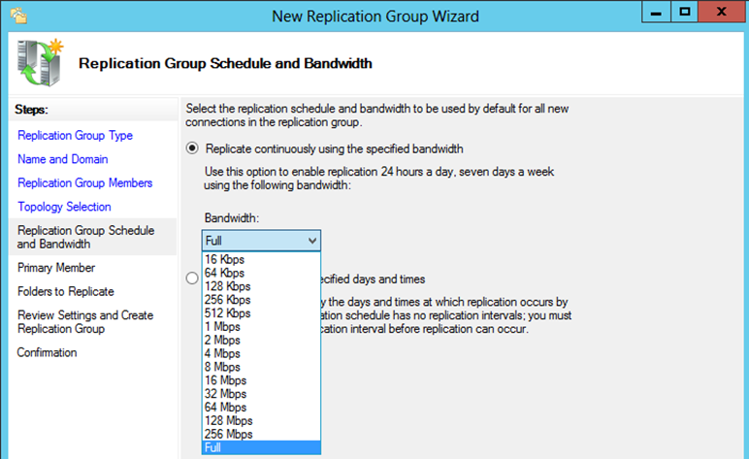Screen dimensions: 749x459
Task: Select 256 Mbps bandwidth option
Action: [x=228, y=434]
